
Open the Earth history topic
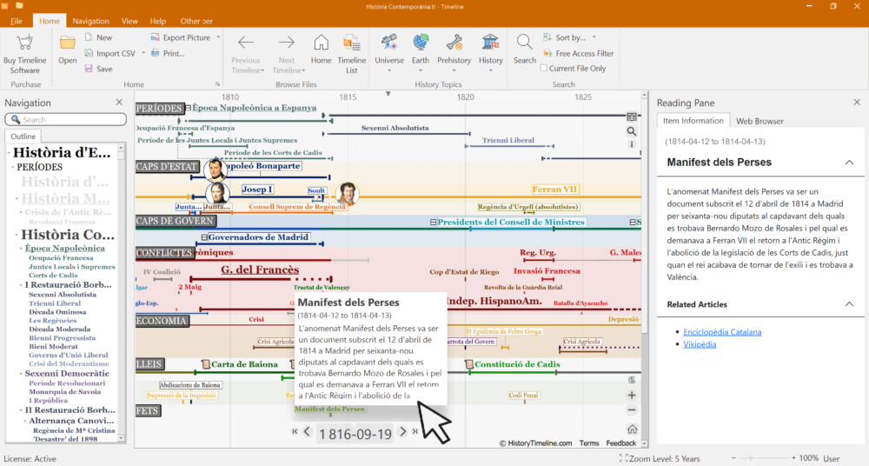tap(421, 53)
